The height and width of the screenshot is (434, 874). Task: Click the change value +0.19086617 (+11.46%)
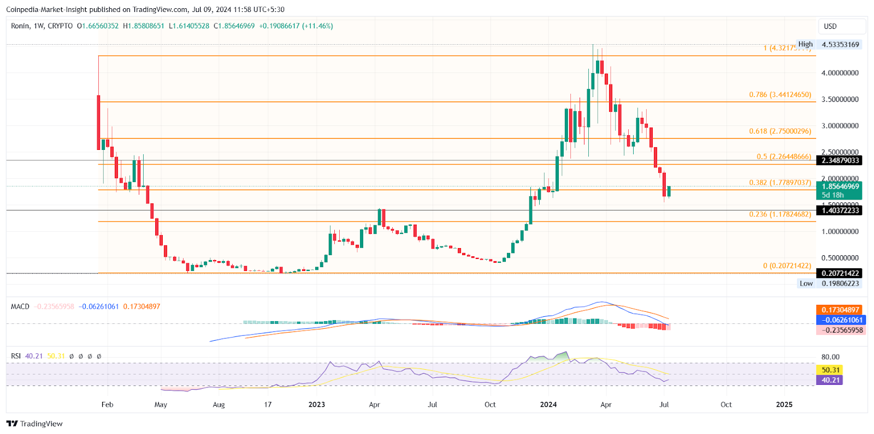pos(296,26)
